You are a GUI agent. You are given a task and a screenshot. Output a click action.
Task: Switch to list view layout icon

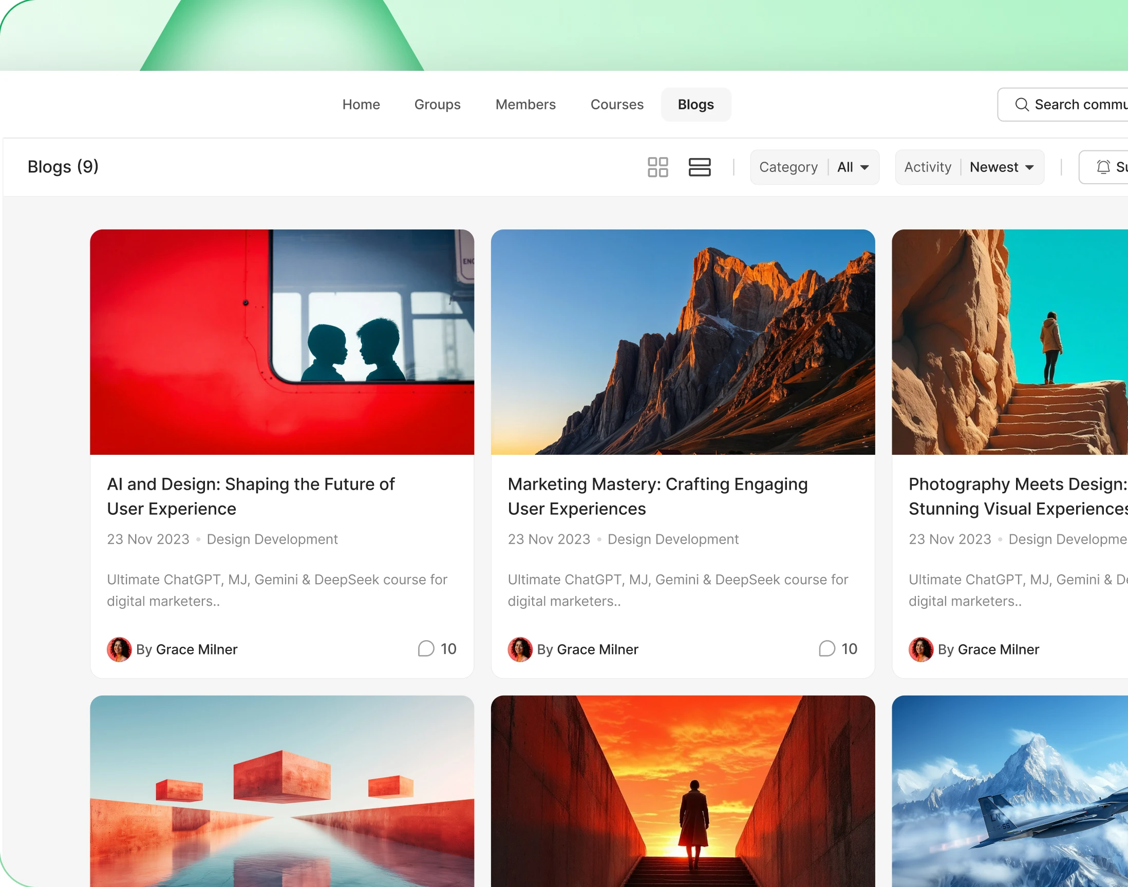pos(699,167)
